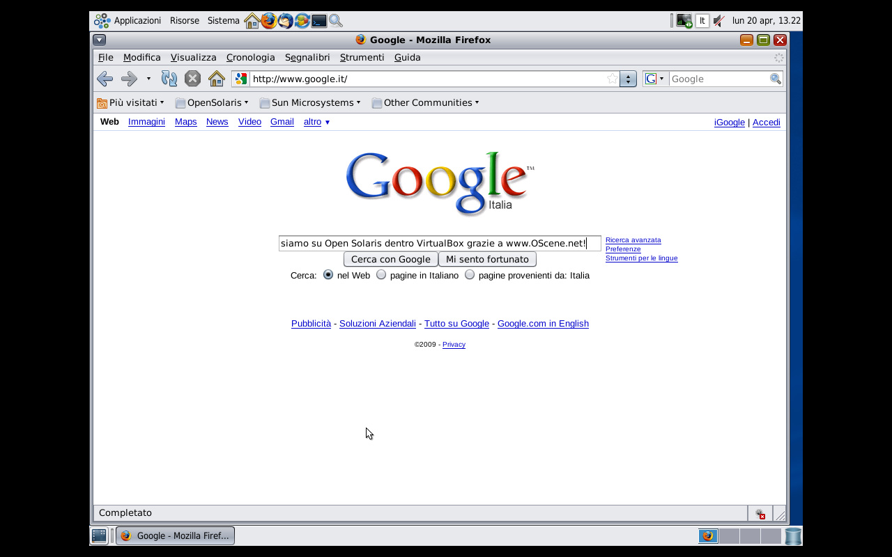Expand the Sun Microsystems bookmarks folder
This screenshot has width=892, height=557.
309,102
